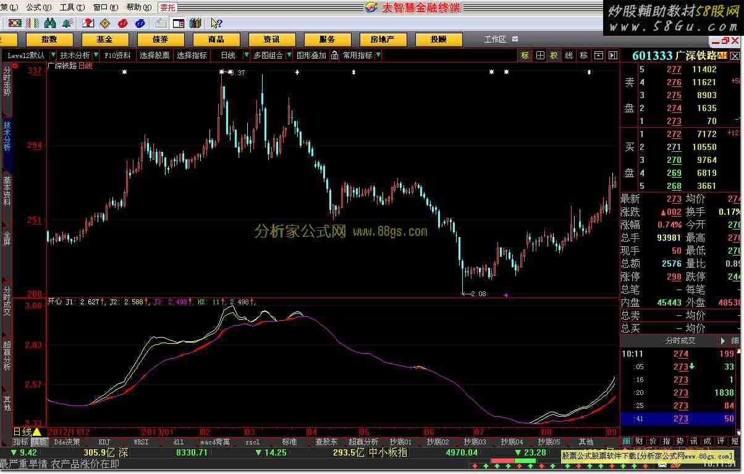The image size is (744, 474).
Task: Toggle the crosshair grid button
Action: (540, 55)
